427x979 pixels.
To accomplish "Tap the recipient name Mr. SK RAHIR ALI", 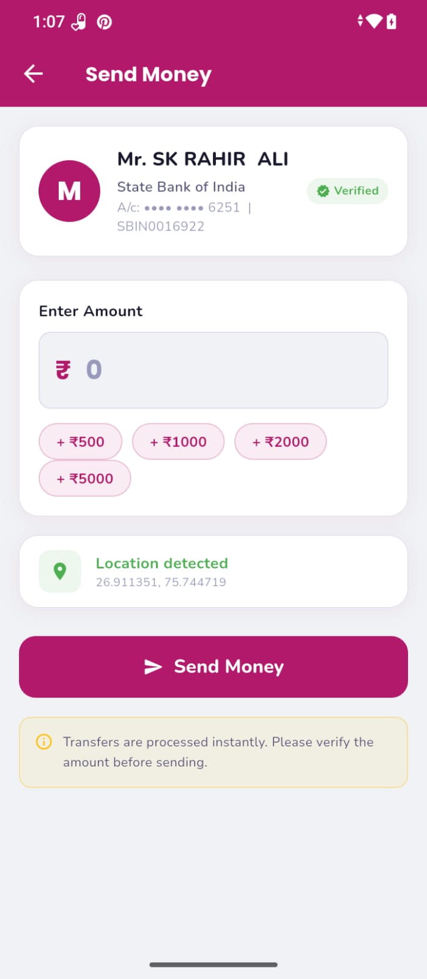I will click(203, 159).
